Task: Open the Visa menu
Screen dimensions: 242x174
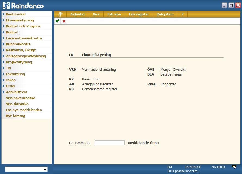Action: [96, 14]
